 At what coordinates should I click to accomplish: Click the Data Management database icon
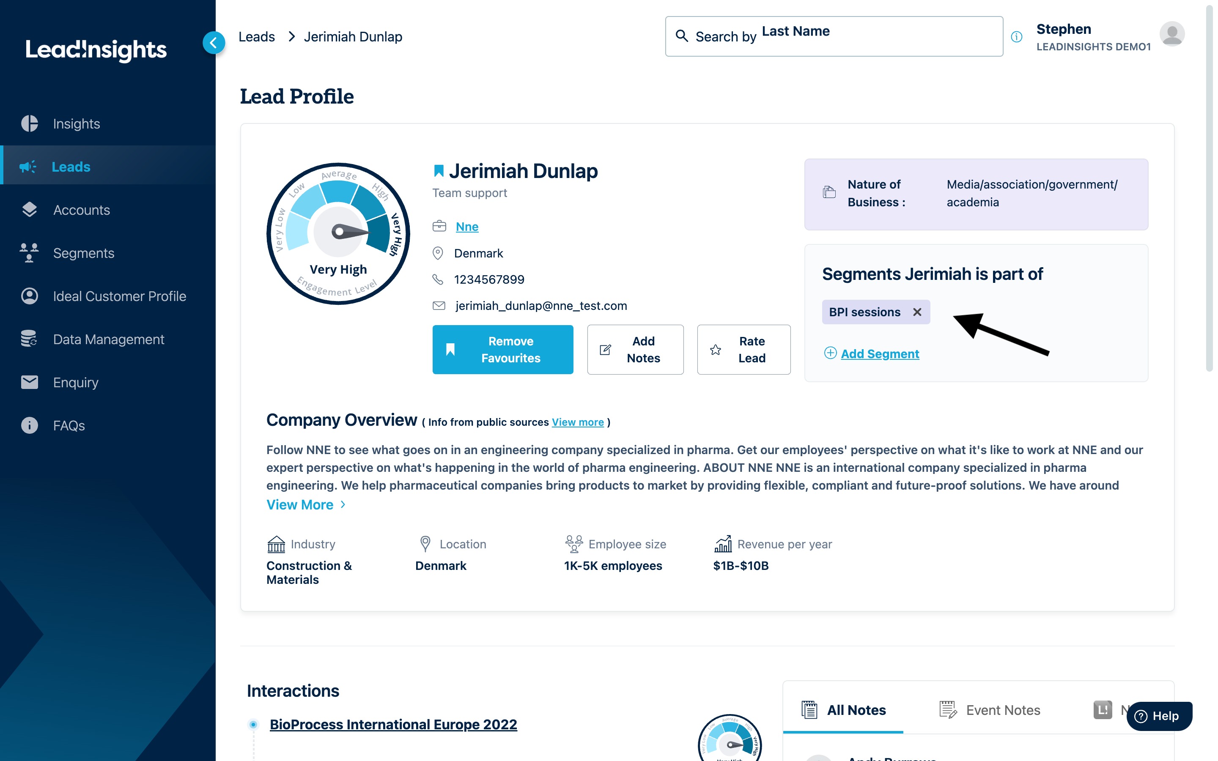[29, 339]
